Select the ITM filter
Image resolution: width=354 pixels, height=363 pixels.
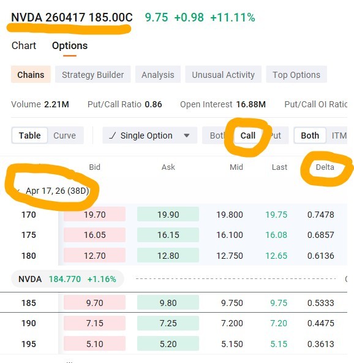(339, 136)
